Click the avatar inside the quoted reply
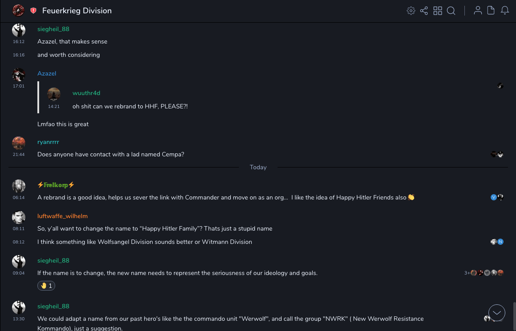The image size is (516, 331). coord(54,94)
